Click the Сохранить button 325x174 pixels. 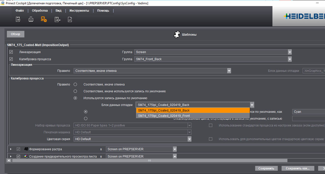266,168
